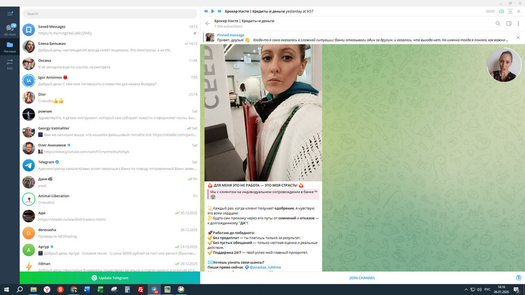Focus the Search chats field
Viewport: 525px width, 295px height.
110,14
